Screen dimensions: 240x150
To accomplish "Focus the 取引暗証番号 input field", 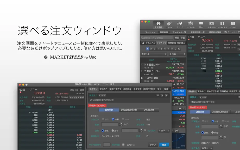I will pyautogui.click(x=107, y=145).
